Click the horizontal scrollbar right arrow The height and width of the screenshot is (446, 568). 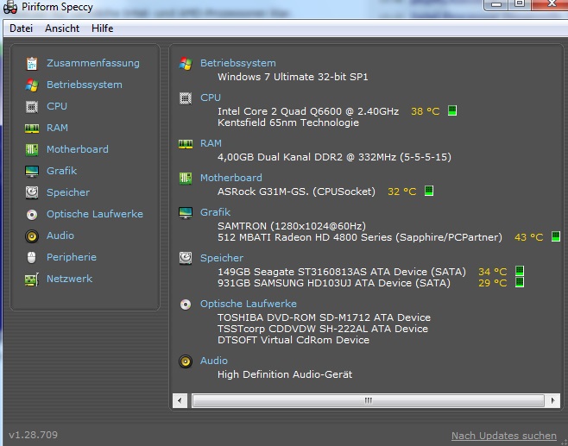coord(552,400)
